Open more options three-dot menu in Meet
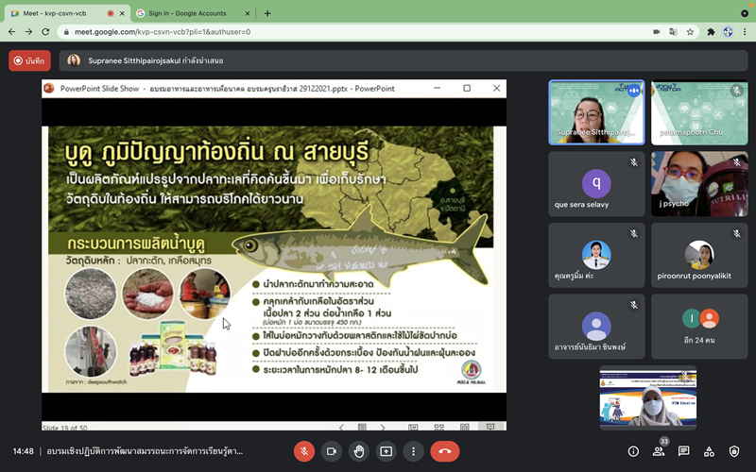This screenshot has width=756, height=472. tap(413, 451)
